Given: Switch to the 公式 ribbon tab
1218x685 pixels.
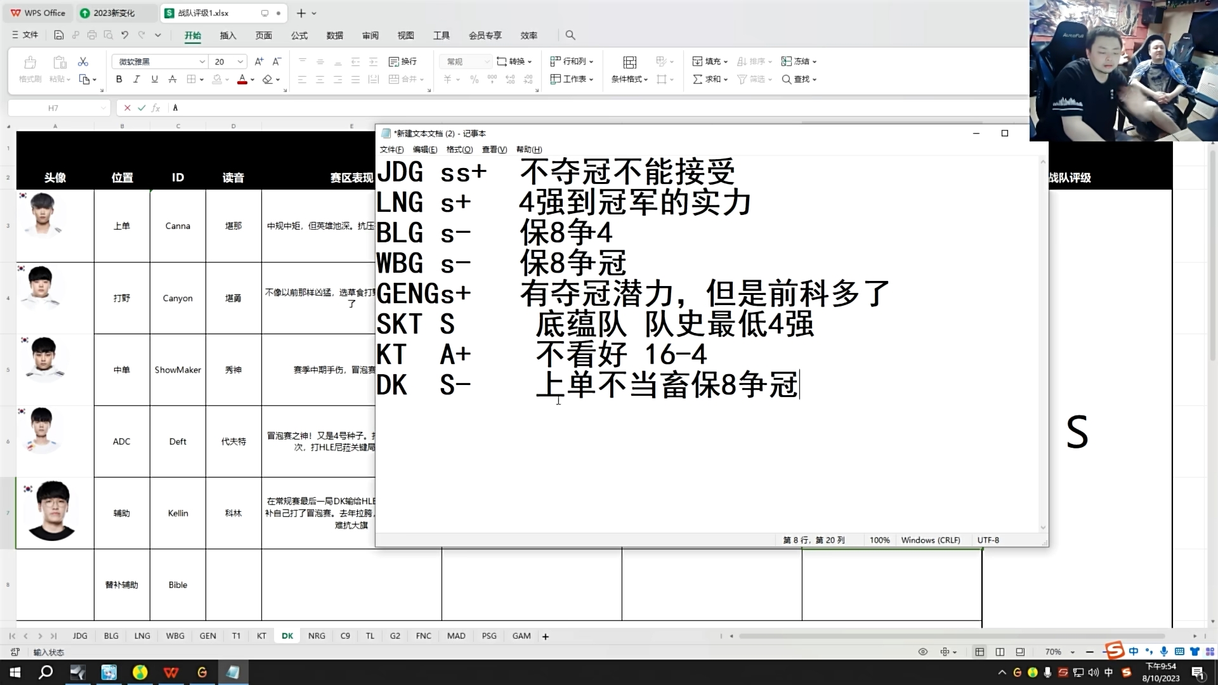Looking at the screenshot, I should (x=299, y=36).
